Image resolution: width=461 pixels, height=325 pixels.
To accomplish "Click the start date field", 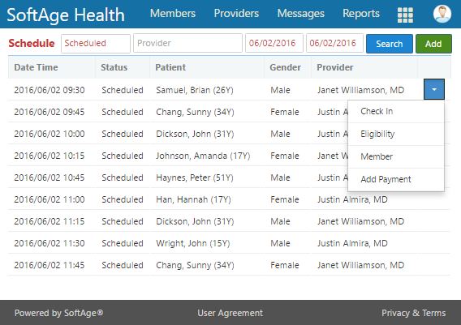I will pyautogui.click(x=274, y=43).
